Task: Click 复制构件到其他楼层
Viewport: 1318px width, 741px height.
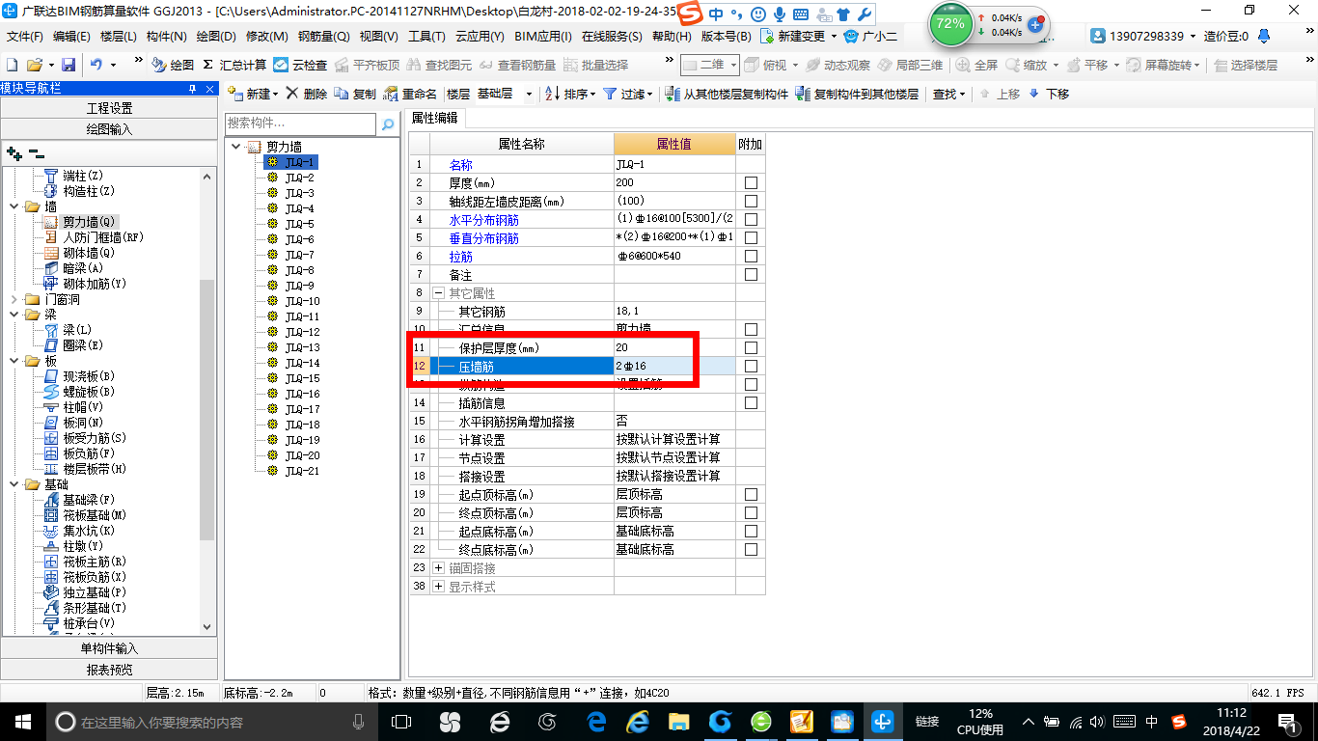Action: click(857, 94)
